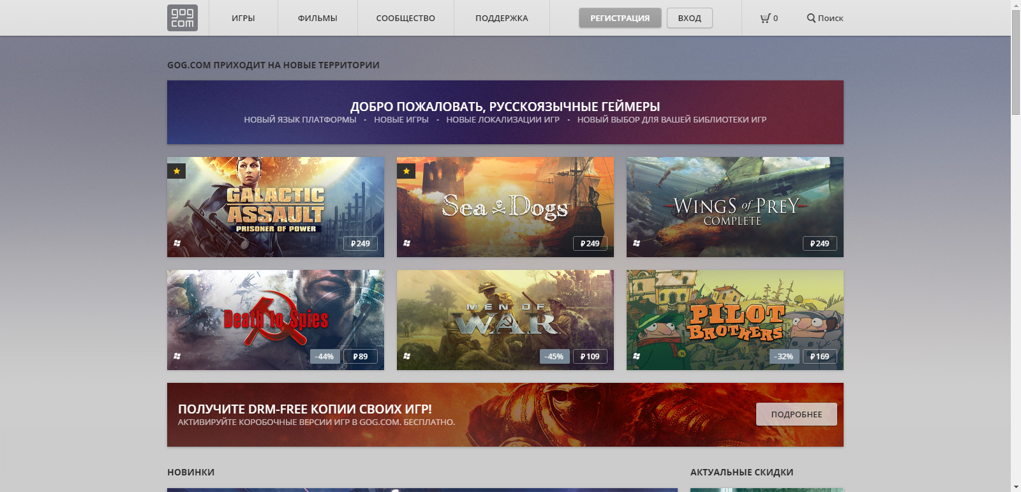Screen dimensions: 1021x492
Task: Open the СООБЩЕСТВО menu
Action: (406, 18)
